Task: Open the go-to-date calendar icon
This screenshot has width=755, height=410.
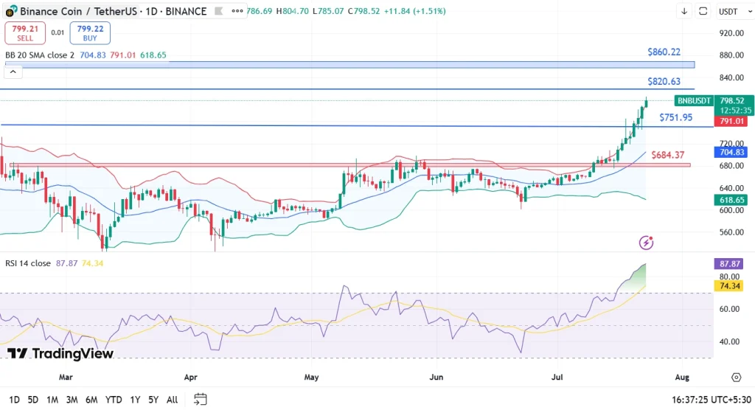Action: coord(201,399)
